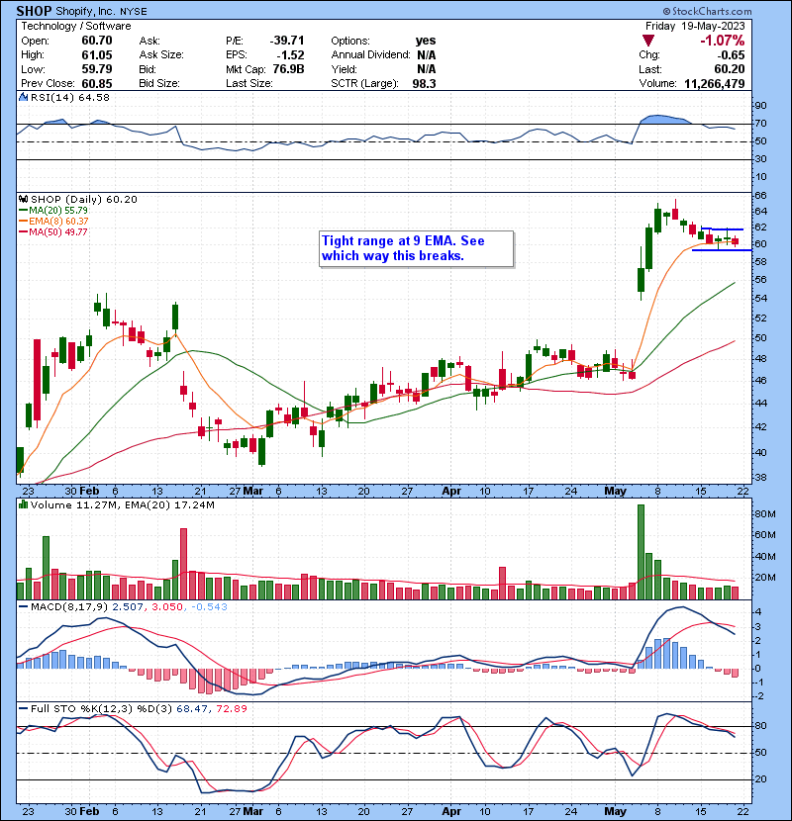
Task: Click the EPS value -1.52
Action: point(291,55)
